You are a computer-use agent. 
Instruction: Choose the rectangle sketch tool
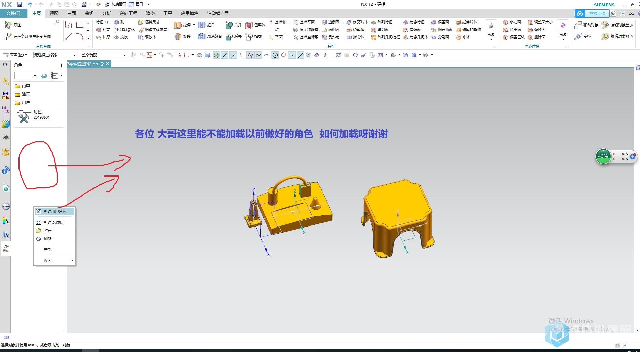[80, 25]
